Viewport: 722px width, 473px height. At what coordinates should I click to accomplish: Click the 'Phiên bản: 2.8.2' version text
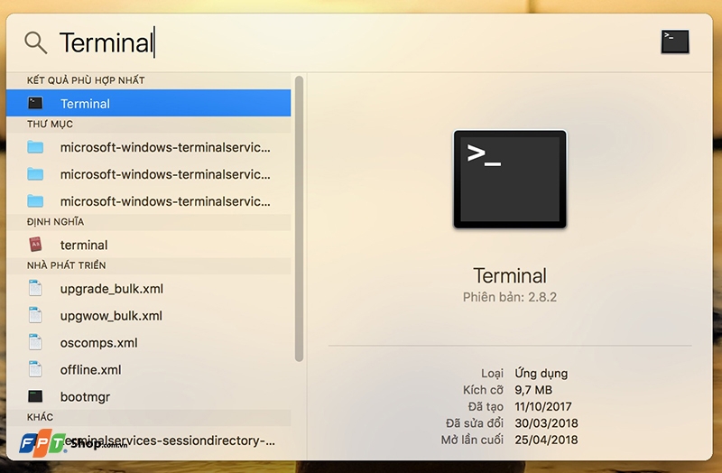tap(510, 297)
